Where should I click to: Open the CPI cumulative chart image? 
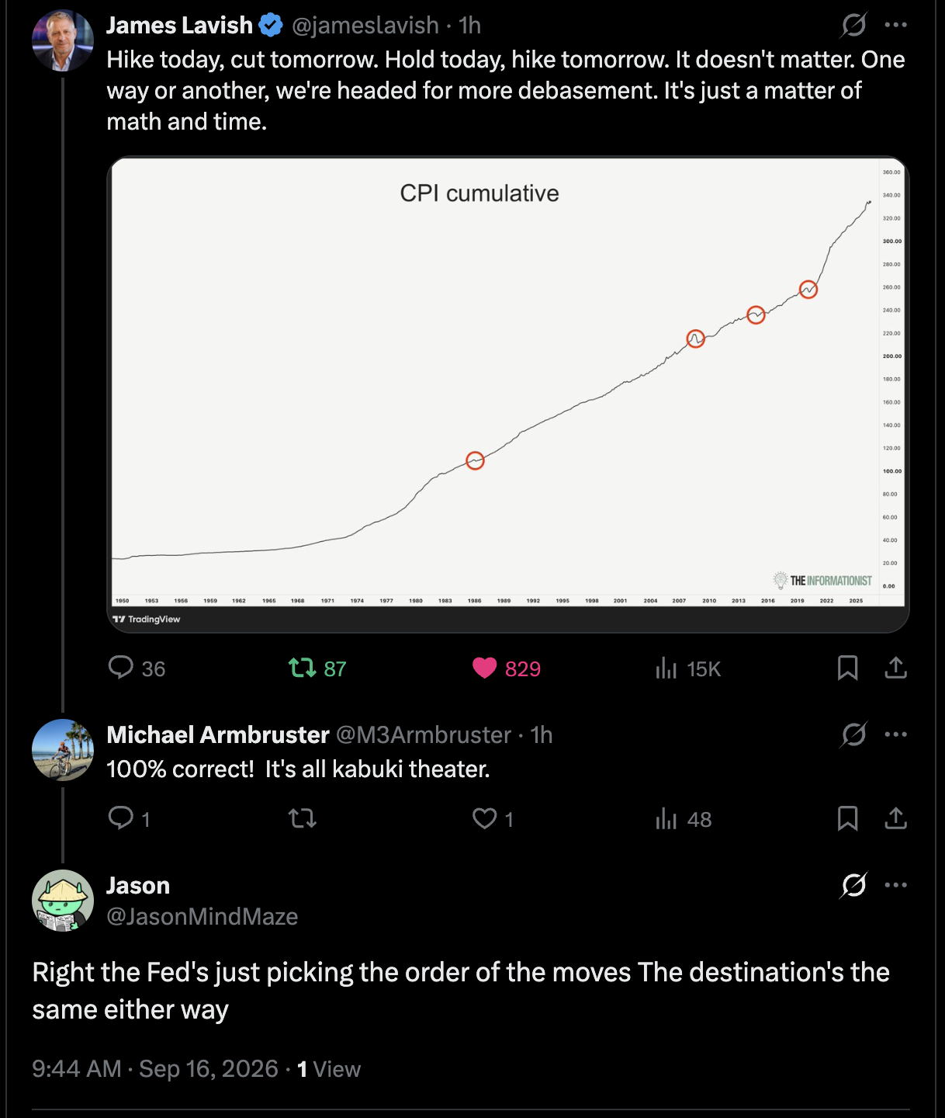point(508,394)
